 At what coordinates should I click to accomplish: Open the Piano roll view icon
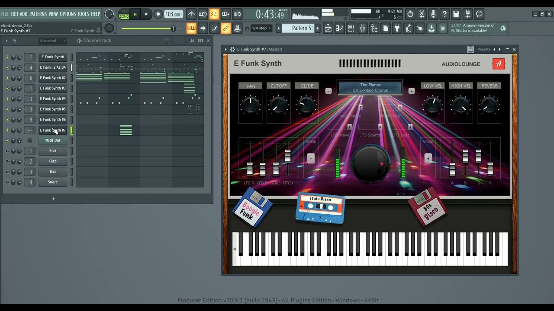tap(340, 29)
